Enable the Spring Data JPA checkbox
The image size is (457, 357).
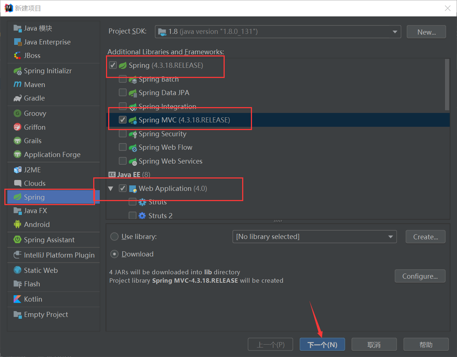point(123,93)
